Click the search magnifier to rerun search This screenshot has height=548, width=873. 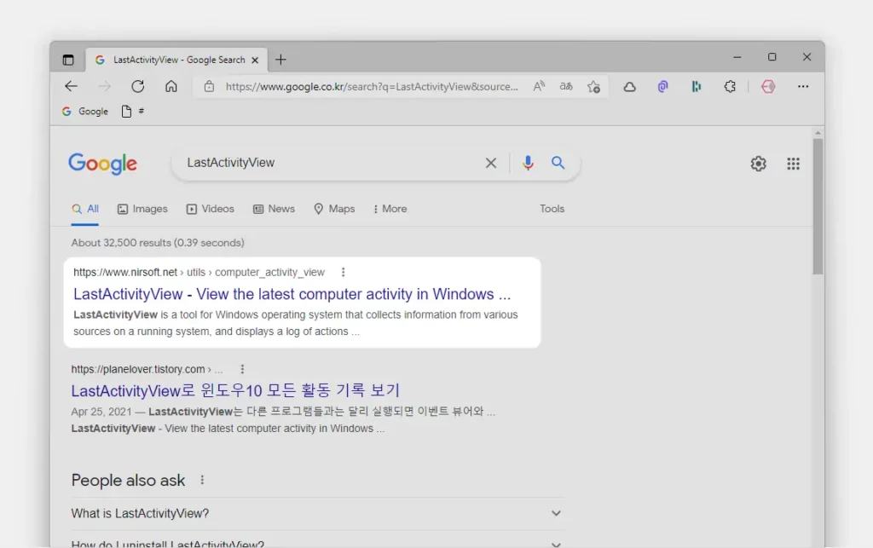[x=558, y=162]
